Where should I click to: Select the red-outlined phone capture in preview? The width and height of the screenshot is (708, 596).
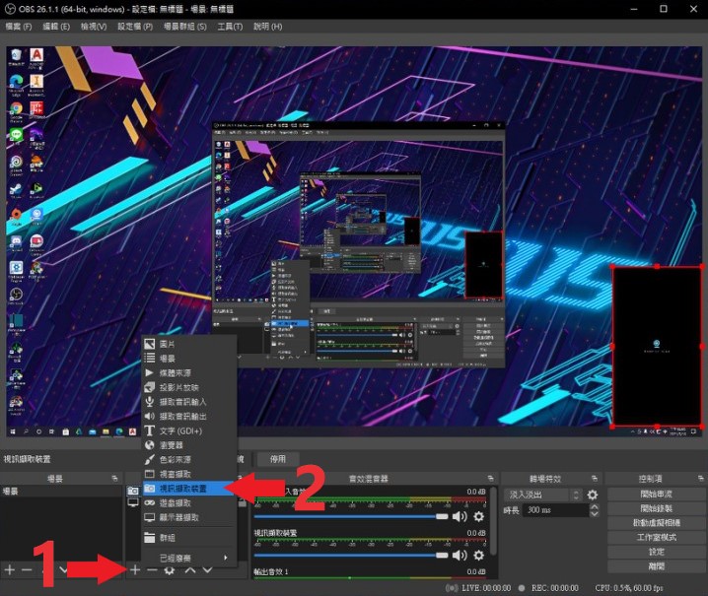tap(657, 346)
